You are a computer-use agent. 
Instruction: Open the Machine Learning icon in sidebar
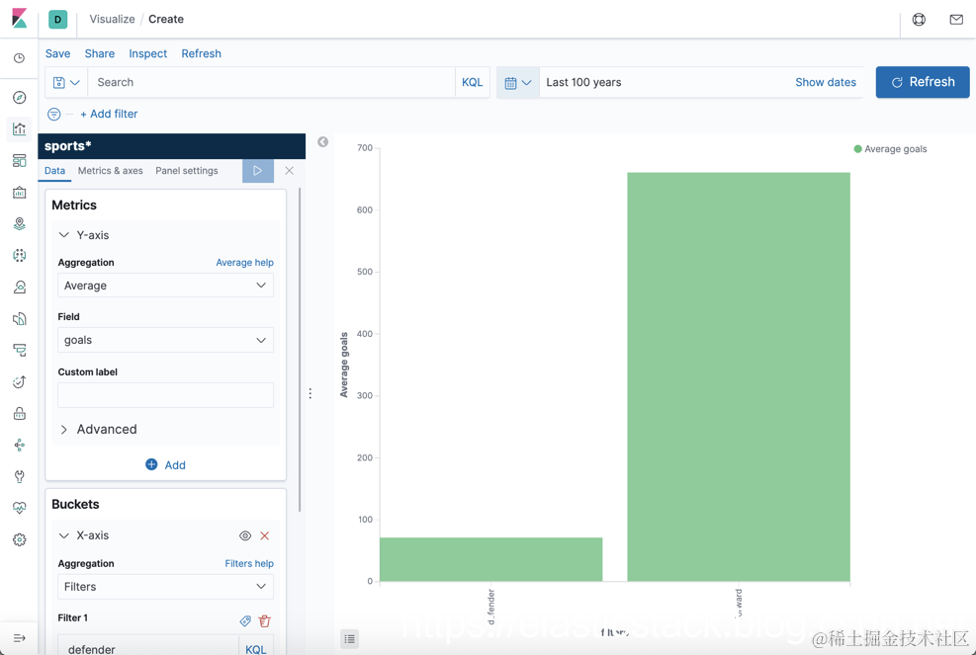click(x=20, y=255)
